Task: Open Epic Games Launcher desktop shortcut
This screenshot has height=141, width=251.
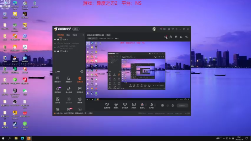Action: 15,93
